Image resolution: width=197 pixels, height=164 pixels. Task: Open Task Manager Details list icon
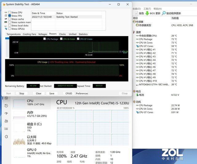point(6,129)
